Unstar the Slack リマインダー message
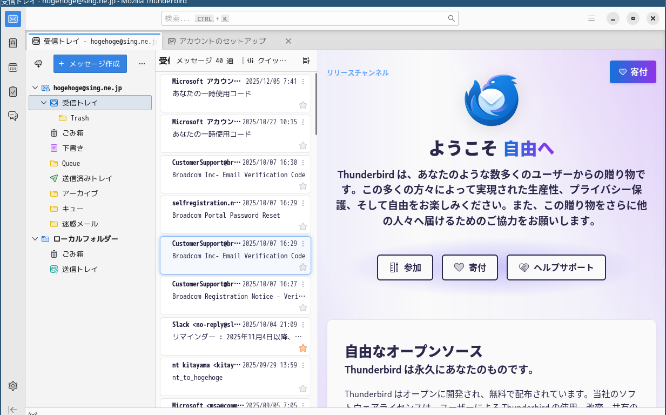666x415 pixels. pyautogui.click(x=303, y=348)
